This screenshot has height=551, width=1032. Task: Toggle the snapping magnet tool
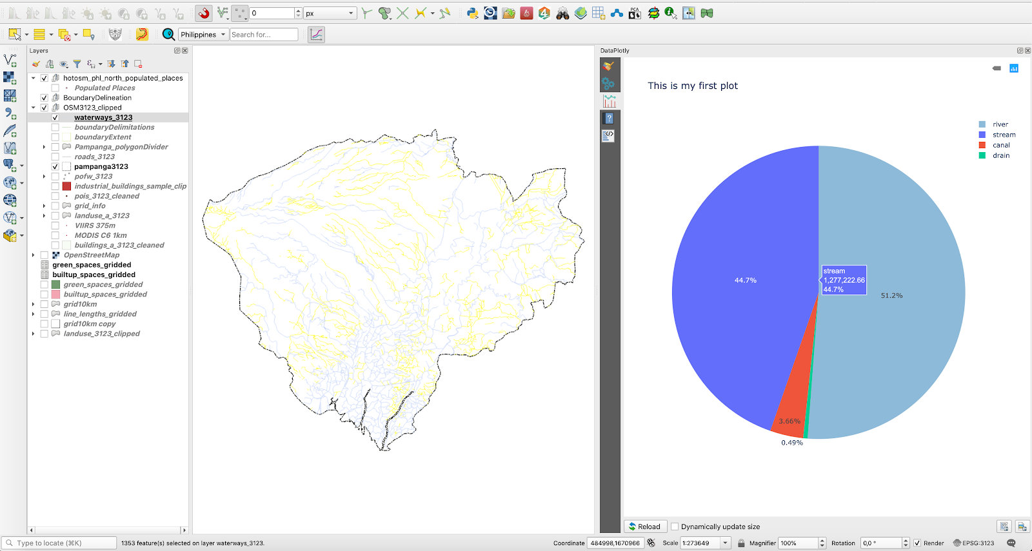click(204, 13)
